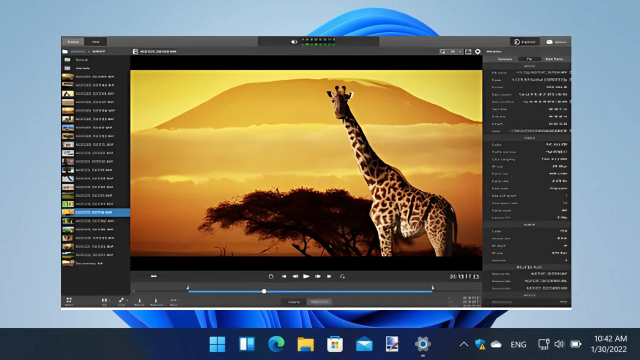Open the clock showing 10:42 AM
The height and width of the screenshot is (360, 640).
609,344
